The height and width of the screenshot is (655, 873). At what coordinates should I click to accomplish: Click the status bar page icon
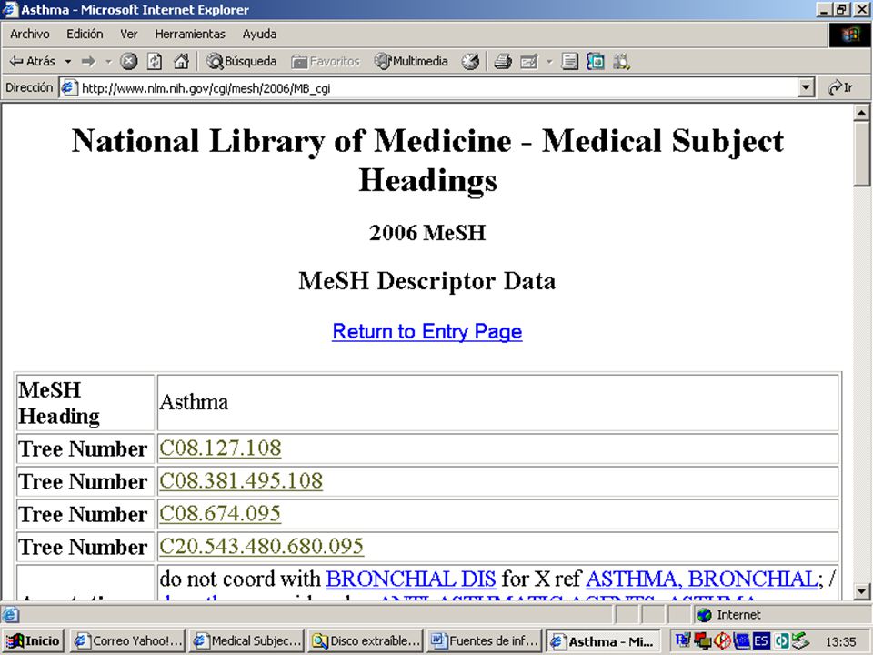pos(10,615)
